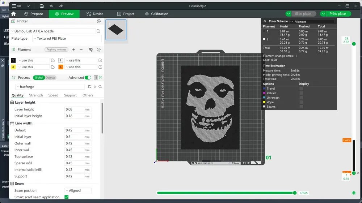Switch process scope to Objects
The image size is (362, 203).
[x=50, y=78]
